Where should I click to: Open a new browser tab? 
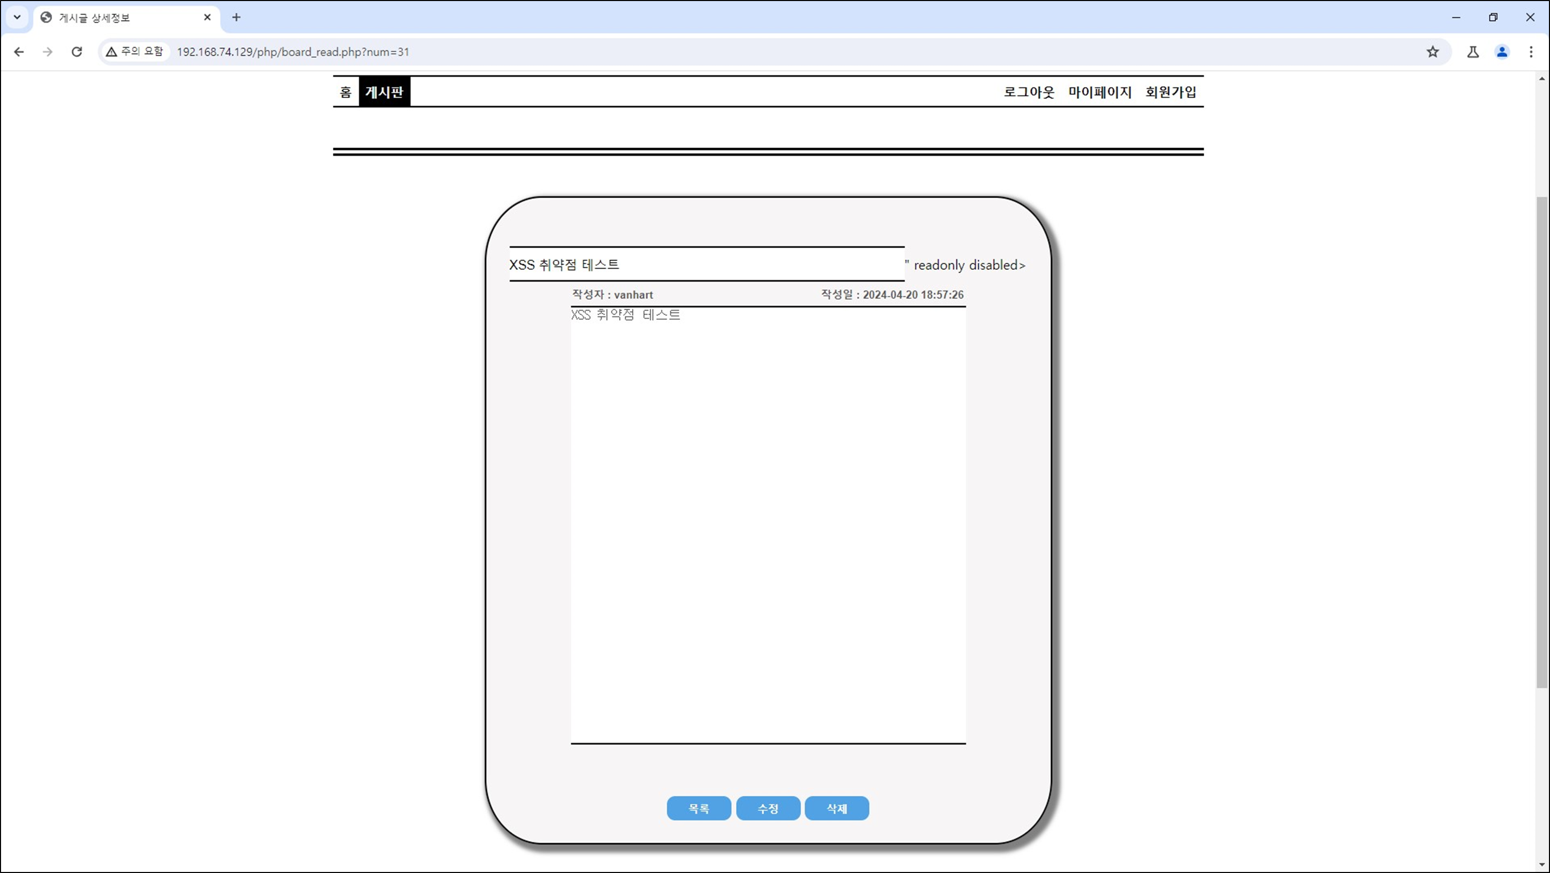pos(236,18)
